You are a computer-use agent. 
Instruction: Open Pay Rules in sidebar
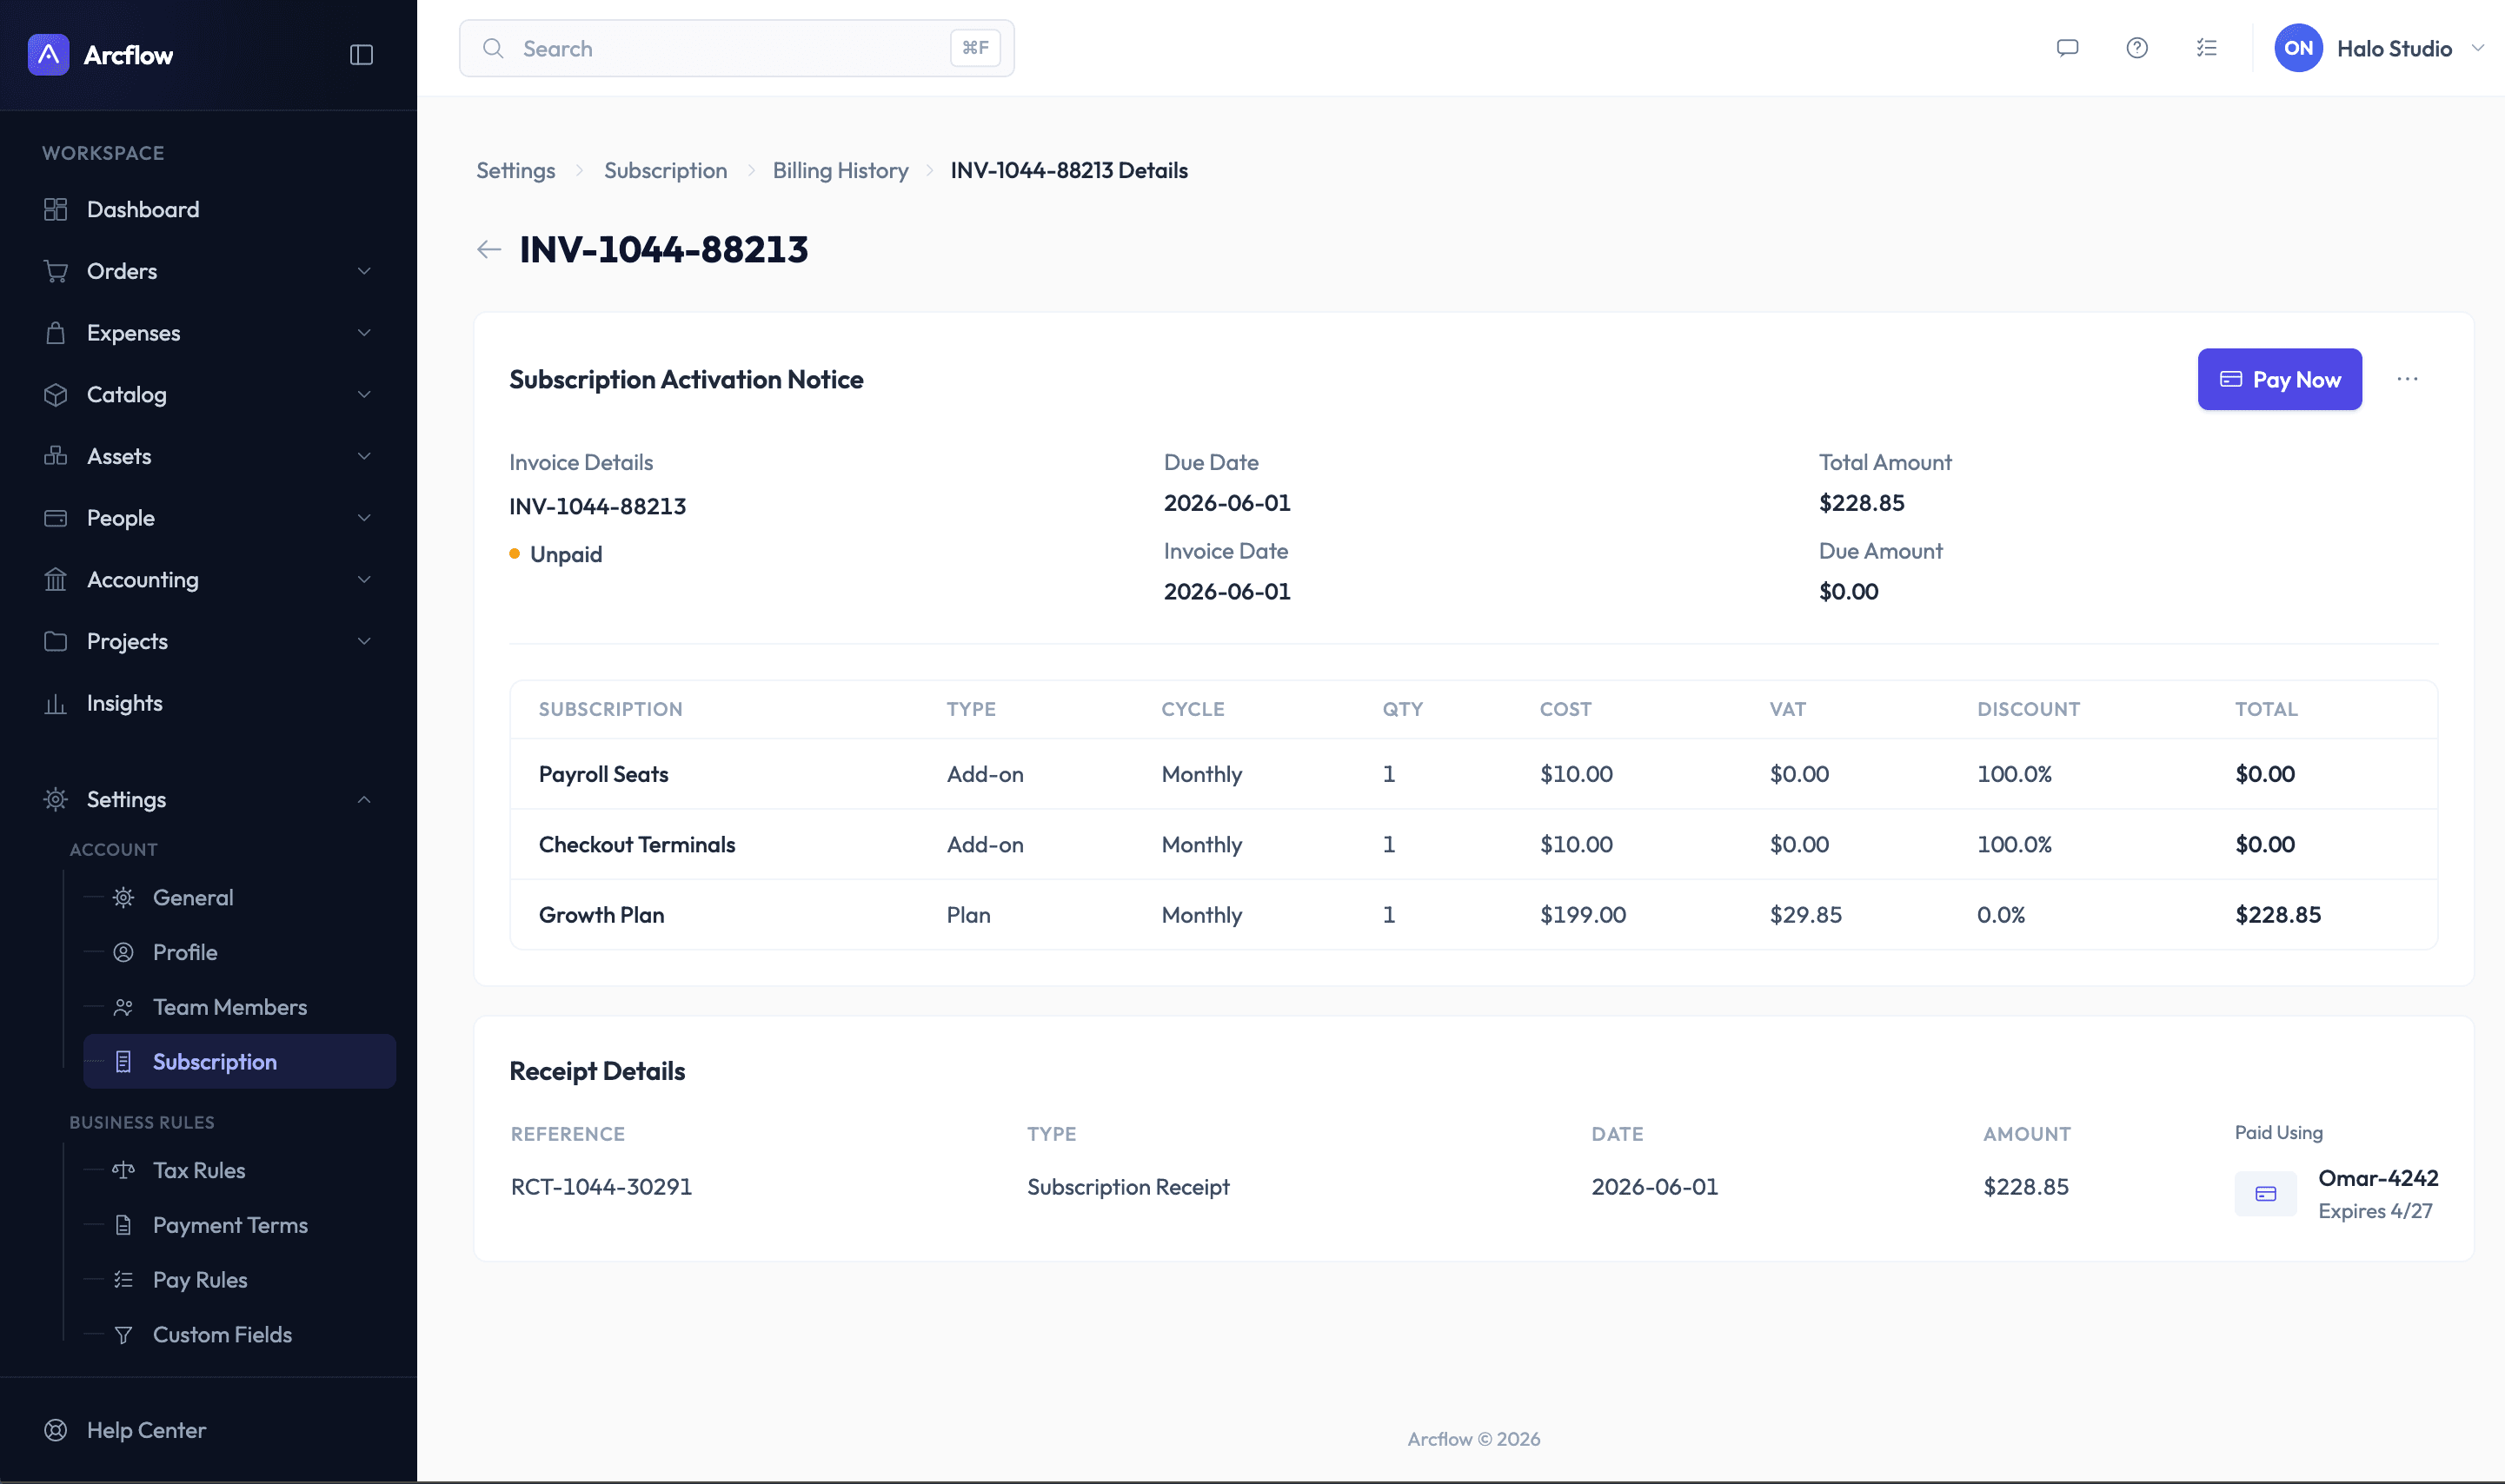tap(239, 1280)
